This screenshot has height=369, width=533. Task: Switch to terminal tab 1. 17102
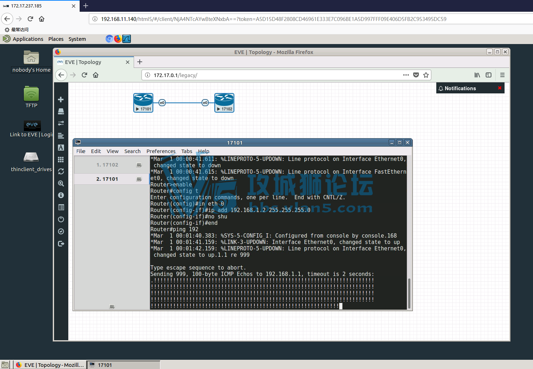[x=112, y=165]
